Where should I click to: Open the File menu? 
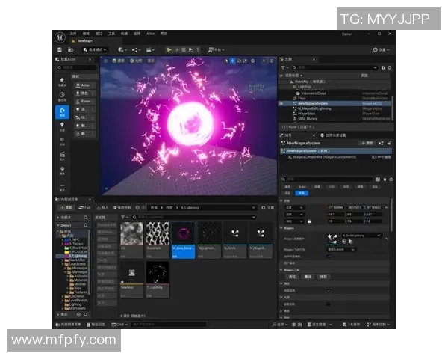(74, 34)
